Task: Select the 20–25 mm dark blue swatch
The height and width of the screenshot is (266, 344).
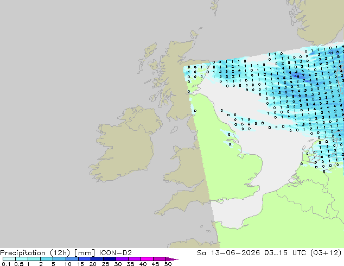Action: (97, 259)
